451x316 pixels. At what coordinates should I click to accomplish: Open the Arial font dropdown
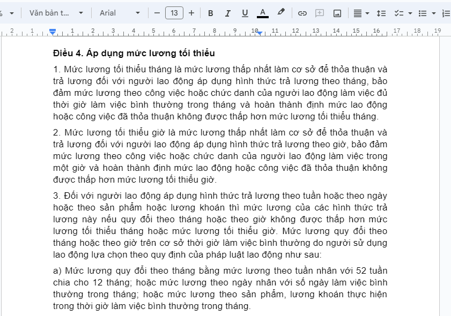pos(120,13)
